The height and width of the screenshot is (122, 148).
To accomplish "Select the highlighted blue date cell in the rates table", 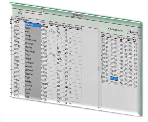I will click(114, 79).
